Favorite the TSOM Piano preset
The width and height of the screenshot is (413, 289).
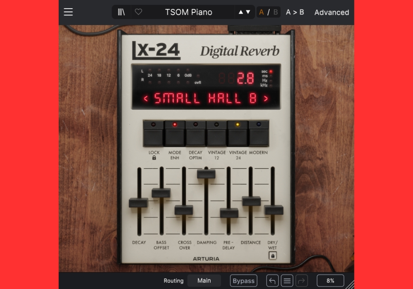(138, 12)
